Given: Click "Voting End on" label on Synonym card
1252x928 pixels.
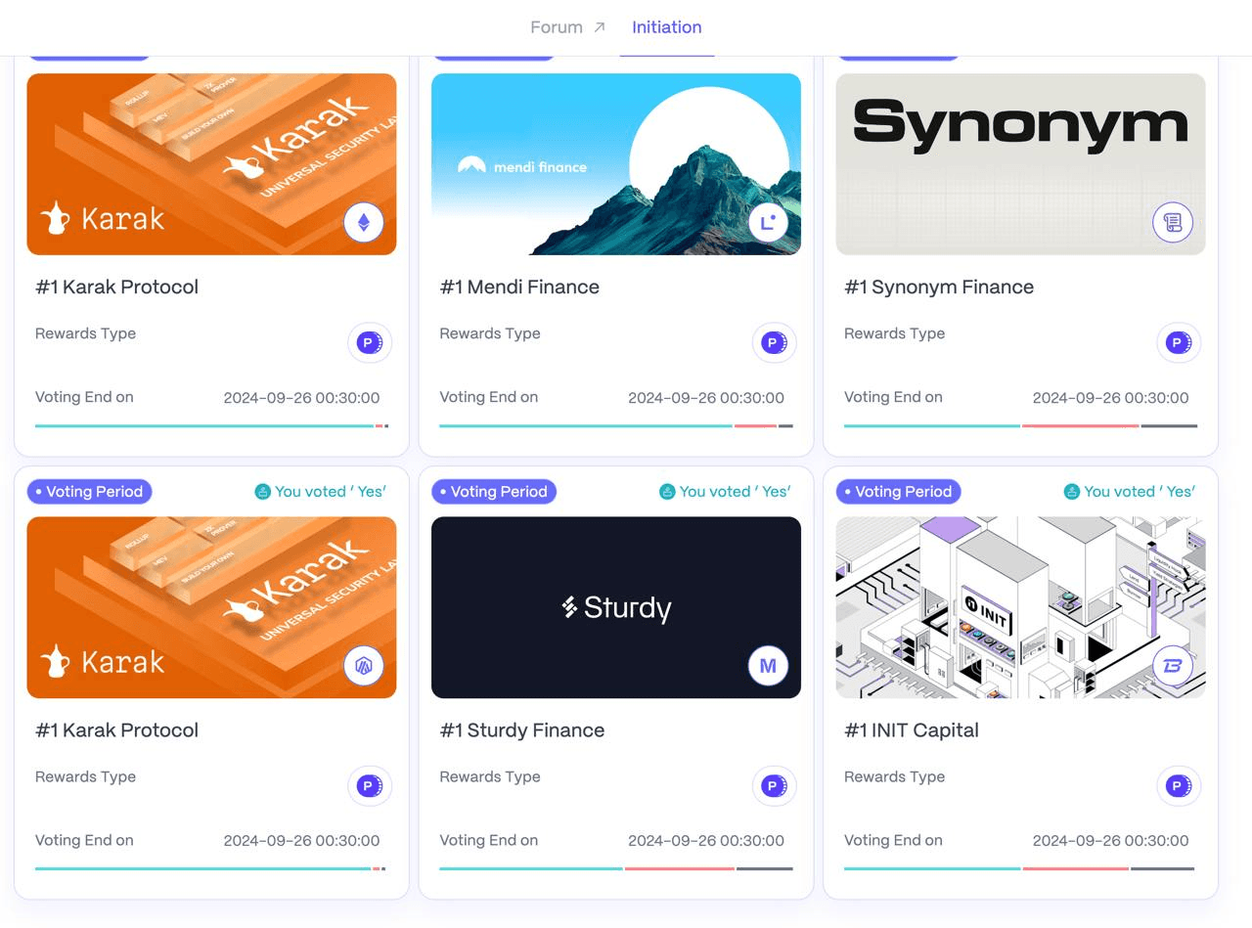Looking at the screenshot, I should 893,397.
